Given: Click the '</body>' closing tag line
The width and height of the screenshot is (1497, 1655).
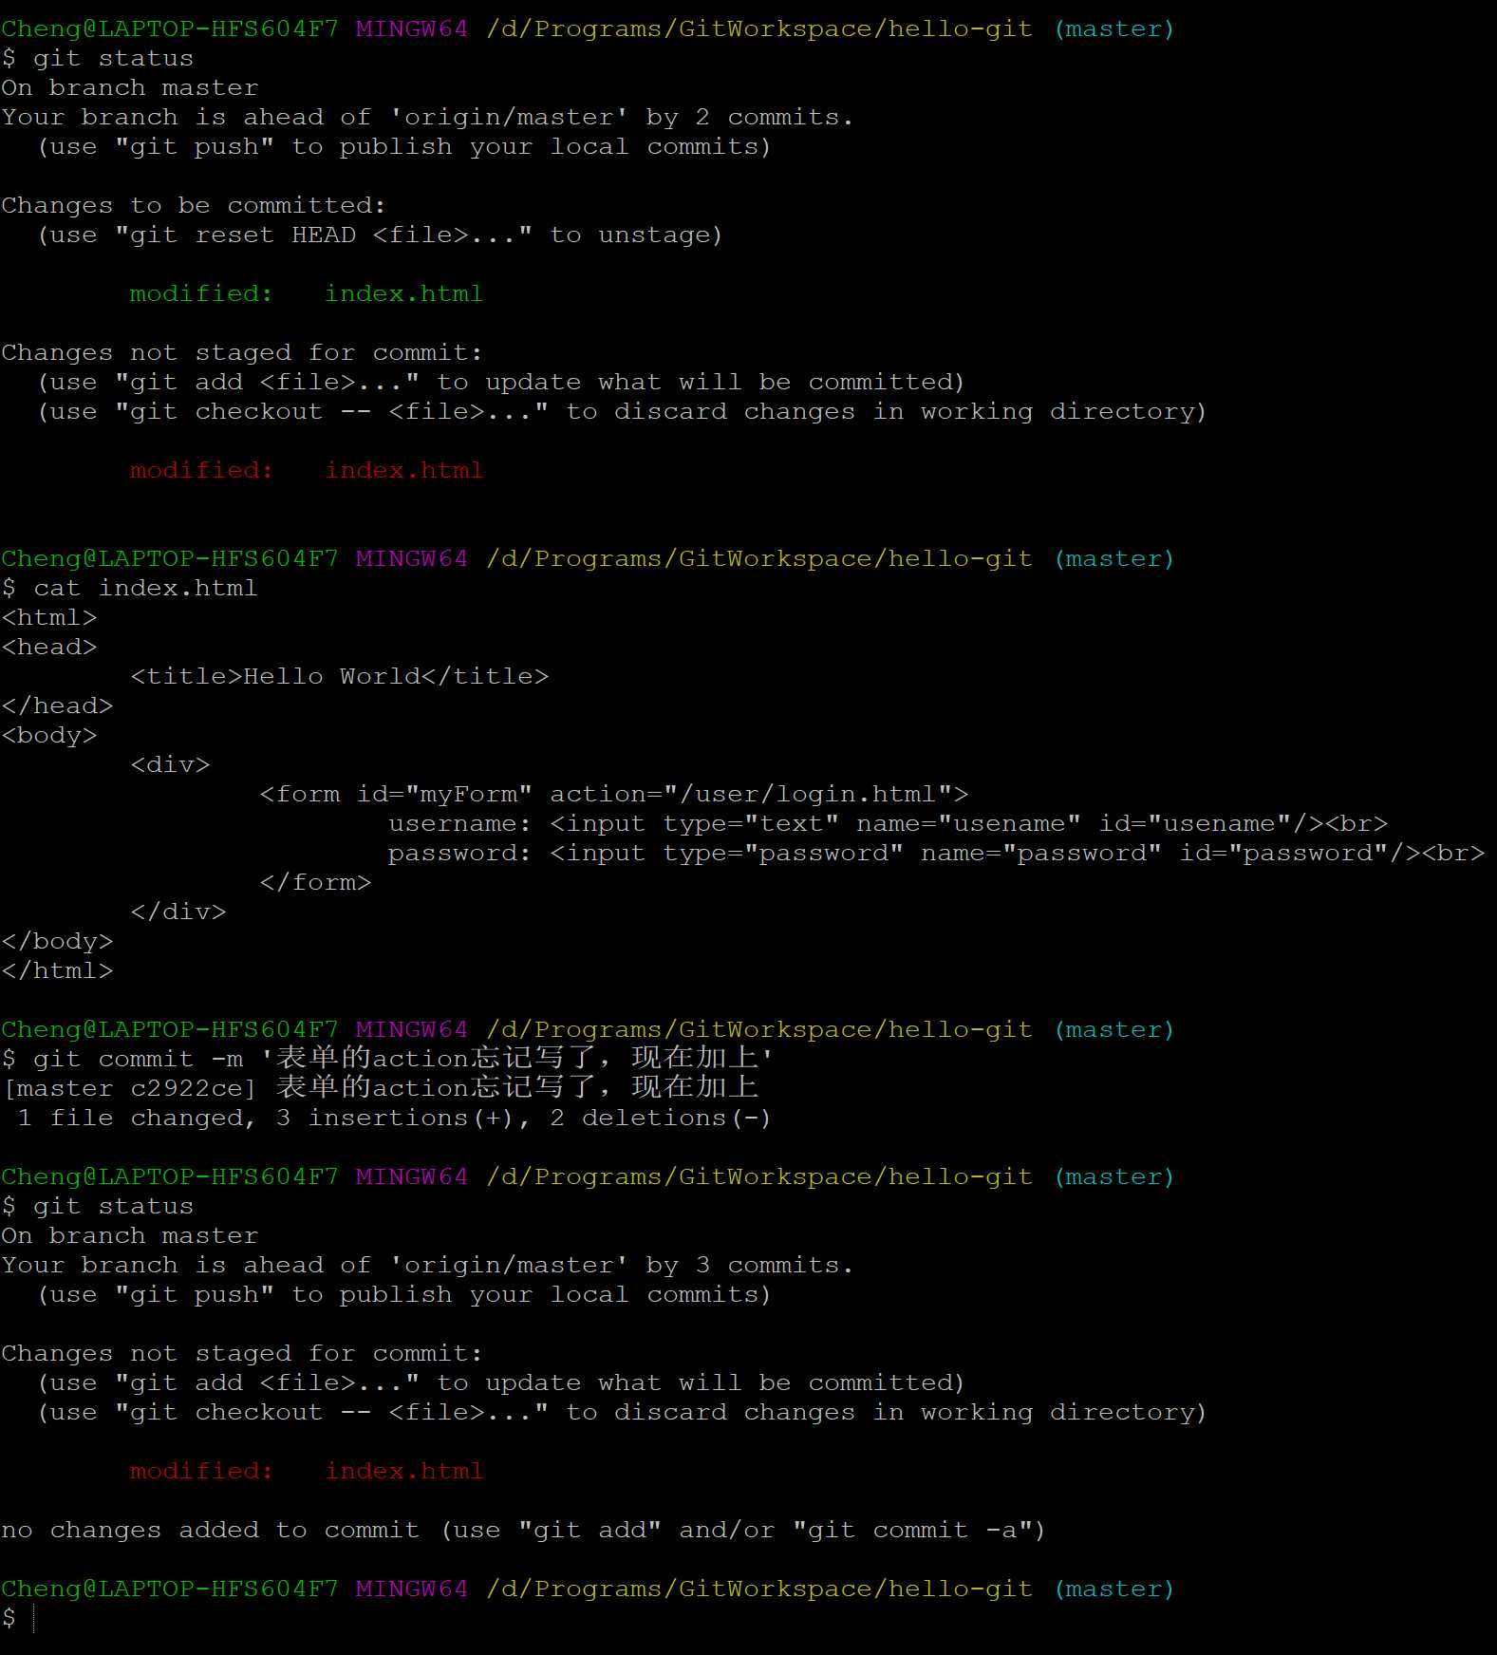Looking at the screenshot, I should (58, 942).
